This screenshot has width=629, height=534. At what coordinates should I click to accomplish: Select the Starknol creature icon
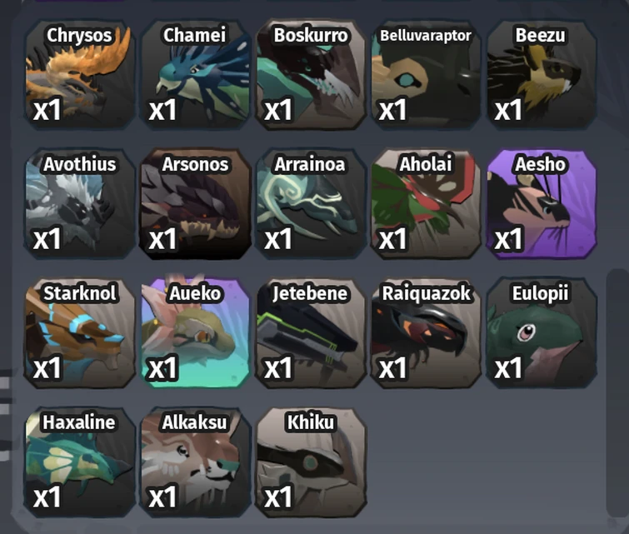tap(79, 333)
